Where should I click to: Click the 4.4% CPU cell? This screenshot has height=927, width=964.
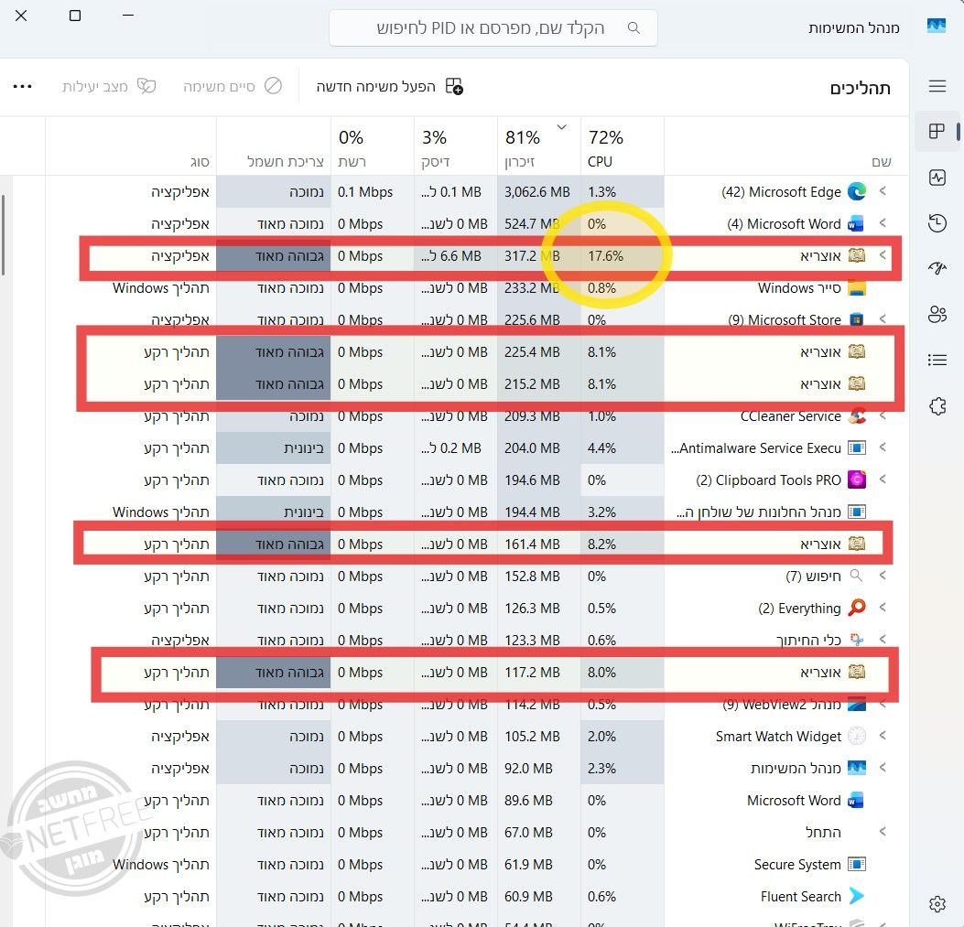tap(622, 447)
